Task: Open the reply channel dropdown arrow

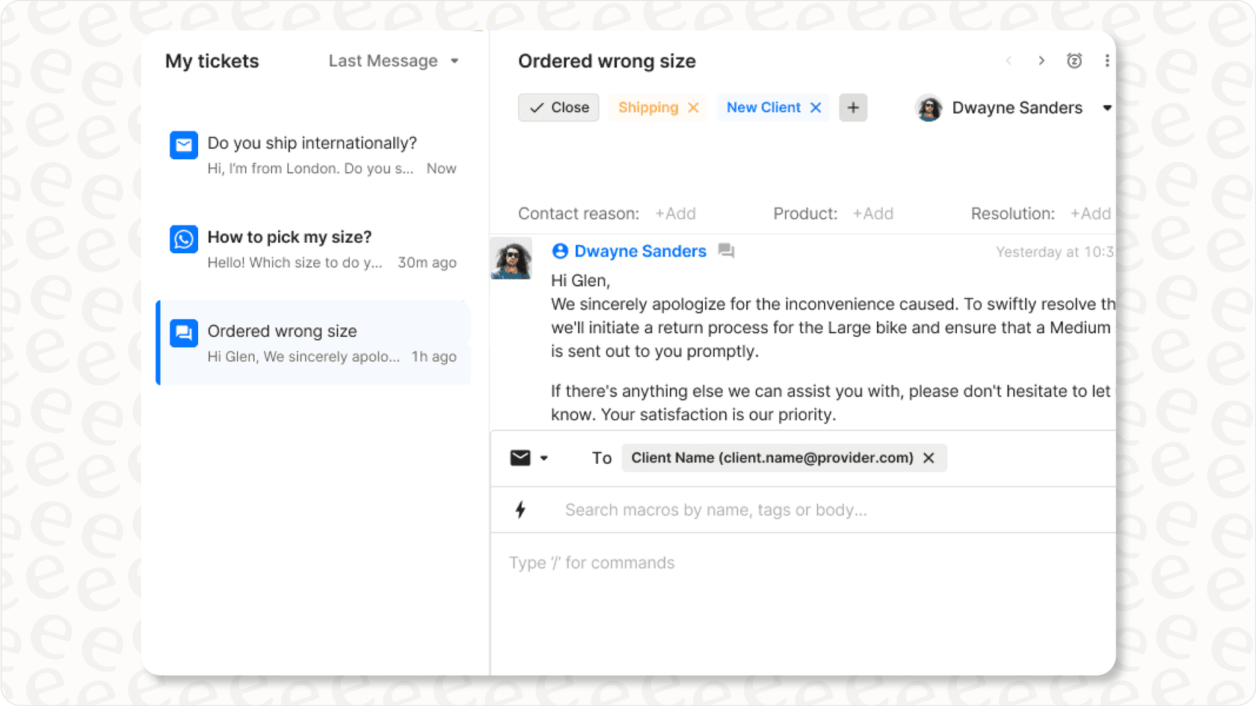Action: coord(544,458)
